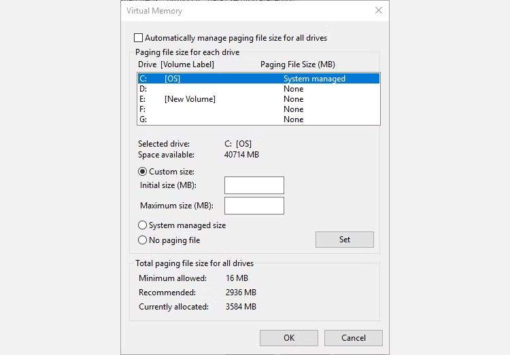The width and height of the screenshot is (510, 355).
Task: Dismiss the dialog with Cancel
Action: (353, 338)
